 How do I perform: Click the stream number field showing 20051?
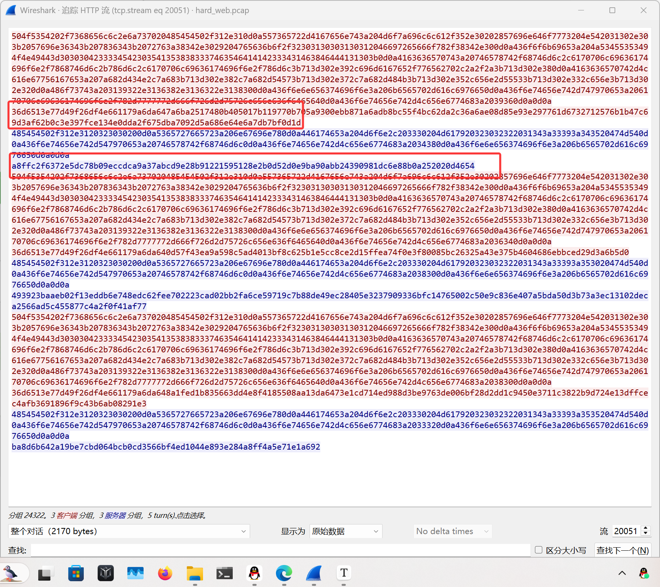626,531
